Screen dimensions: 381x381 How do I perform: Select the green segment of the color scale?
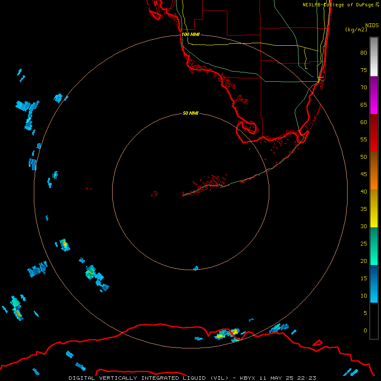point(374,246)
